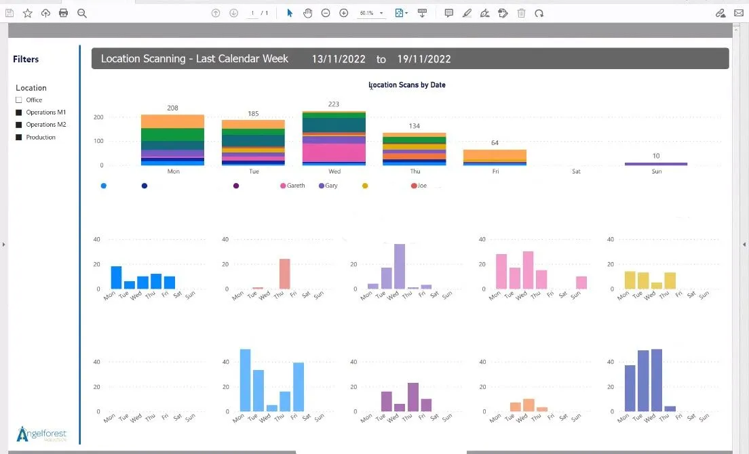Open the comment annotation tool
Screen dimensions: 749x454
(x=448, y=12)
